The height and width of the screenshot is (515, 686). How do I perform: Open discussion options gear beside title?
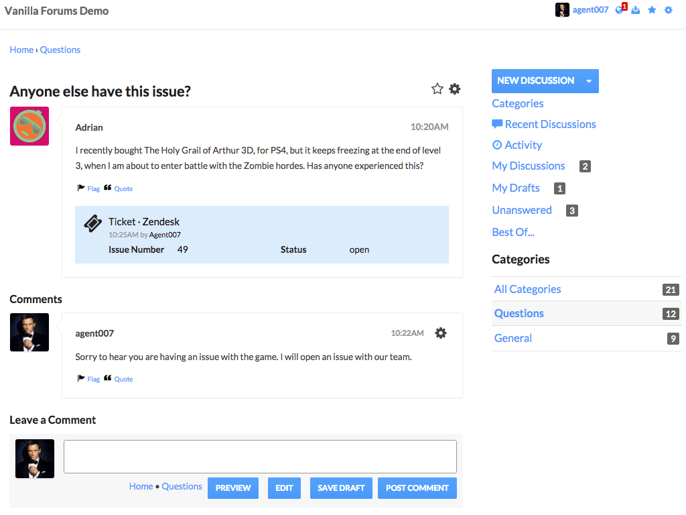[x=455, y=89]
